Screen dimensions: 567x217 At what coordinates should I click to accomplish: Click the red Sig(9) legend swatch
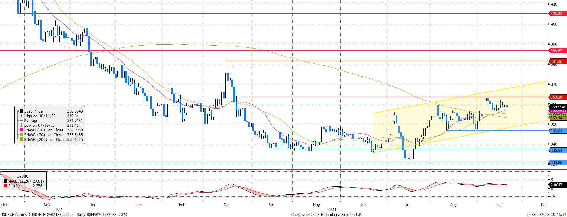coord(5,186)
